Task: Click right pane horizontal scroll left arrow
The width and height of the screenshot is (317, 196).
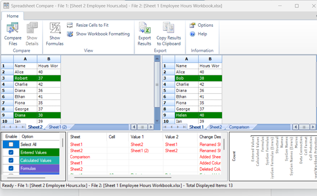Action: pyautogui.click(x=295, y=127)
